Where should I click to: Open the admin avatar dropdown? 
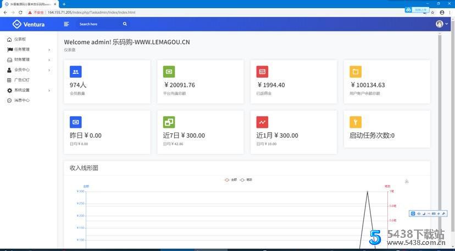click(x=441, y=24)
